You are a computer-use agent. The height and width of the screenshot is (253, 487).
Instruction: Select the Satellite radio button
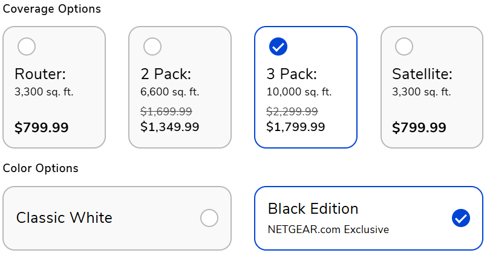pos(404,46)
